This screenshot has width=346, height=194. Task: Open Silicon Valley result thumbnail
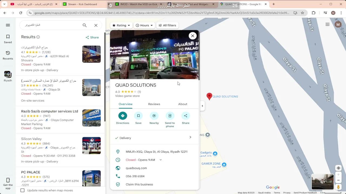pos(91,145)
